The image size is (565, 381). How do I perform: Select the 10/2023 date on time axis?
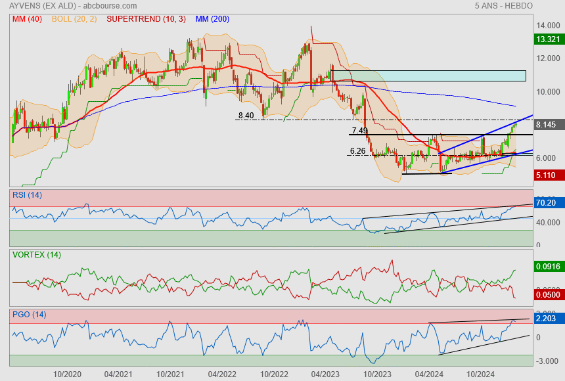[376, 373]
